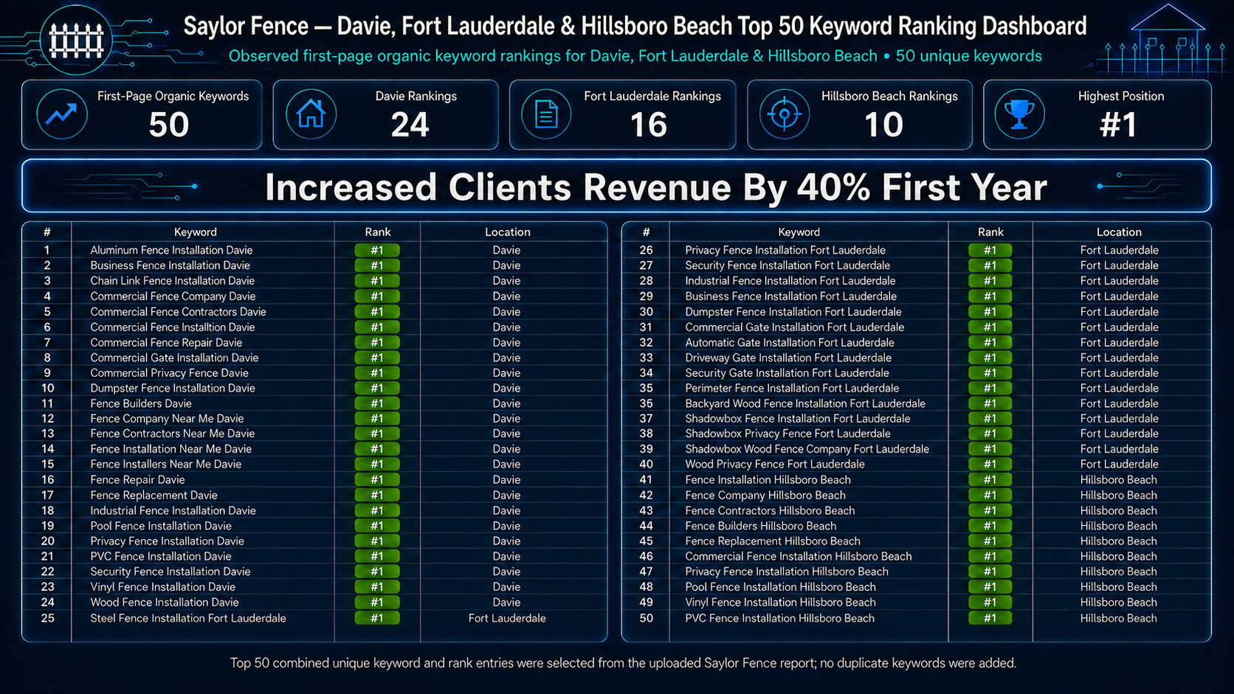Click the document icon in Fort Lauderdale Rankings card

(x=546, y=114)
